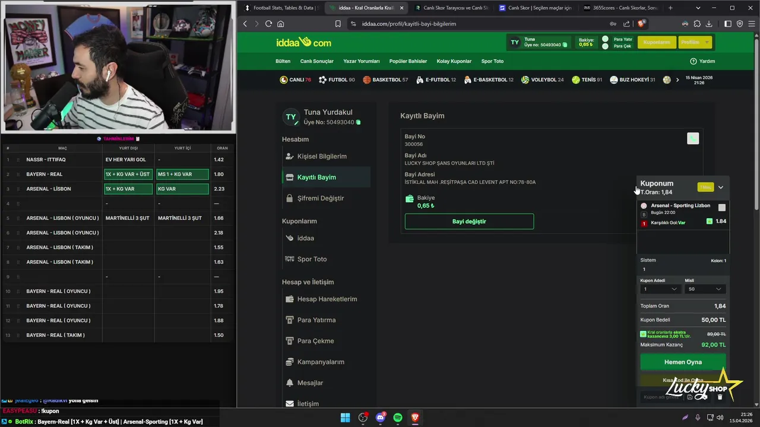Viewport: 760px width, 427px height.
Task: Select E-BASKETBOL 12 category
Action: pyautogui.click(x=489, y=80)
